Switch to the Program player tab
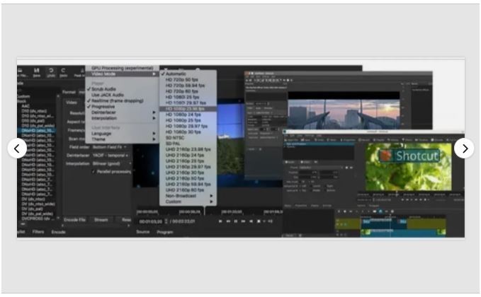The height and width of the screenshot is (297, 481). [165, 232]
